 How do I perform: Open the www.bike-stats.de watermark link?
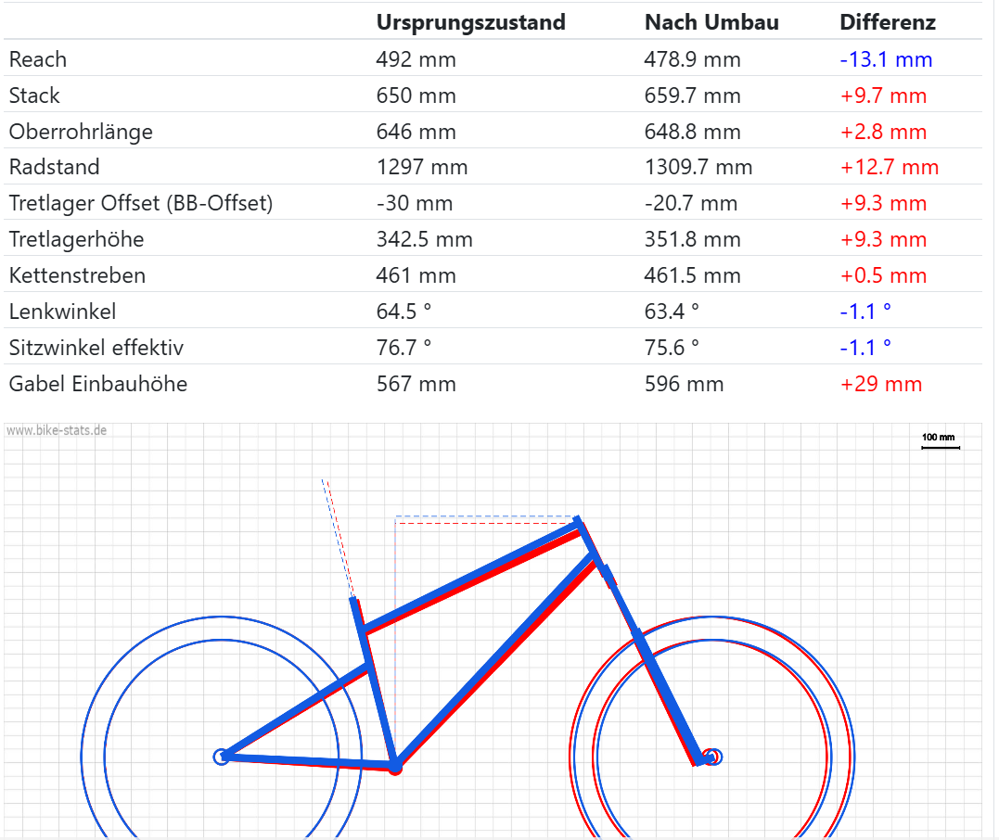pyautogui.click(x=57, y=431)
